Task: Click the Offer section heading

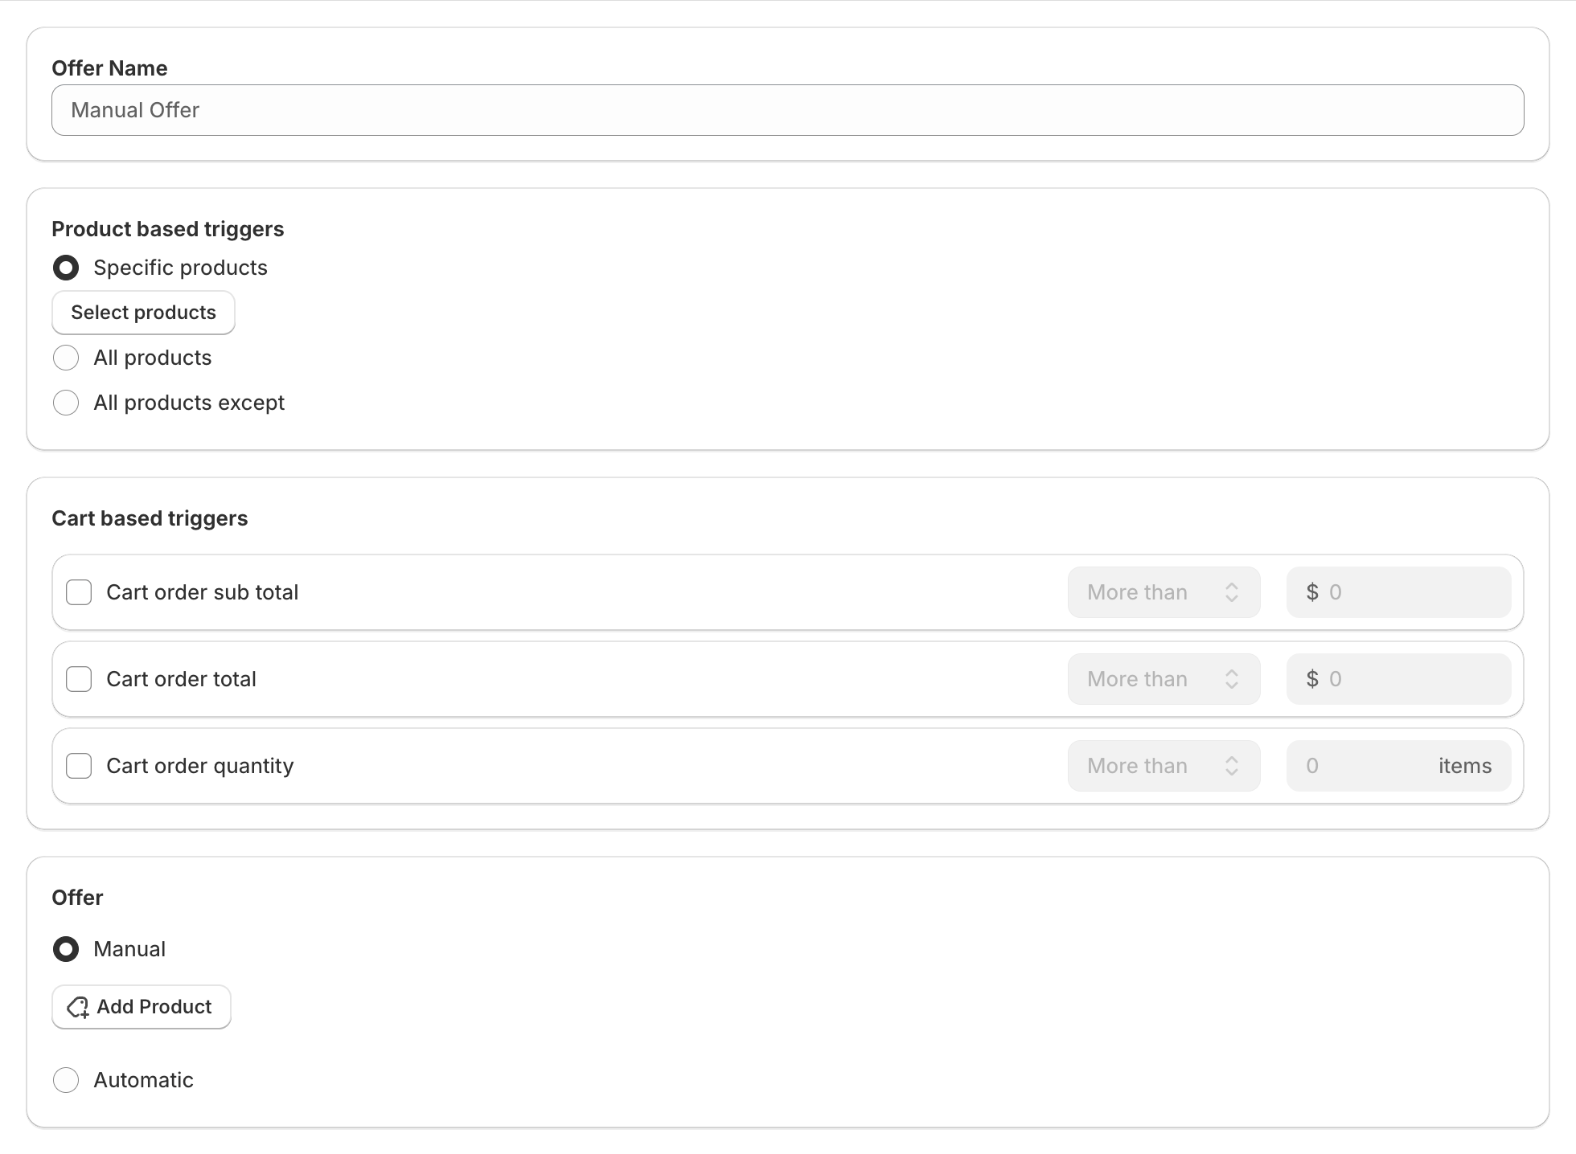Action: (77, 898)
